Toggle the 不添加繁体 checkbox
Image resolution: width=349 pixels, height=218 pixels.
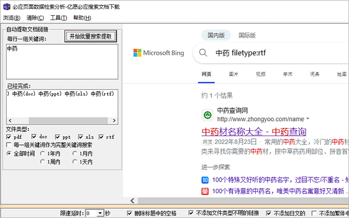[x=314, y=213]
